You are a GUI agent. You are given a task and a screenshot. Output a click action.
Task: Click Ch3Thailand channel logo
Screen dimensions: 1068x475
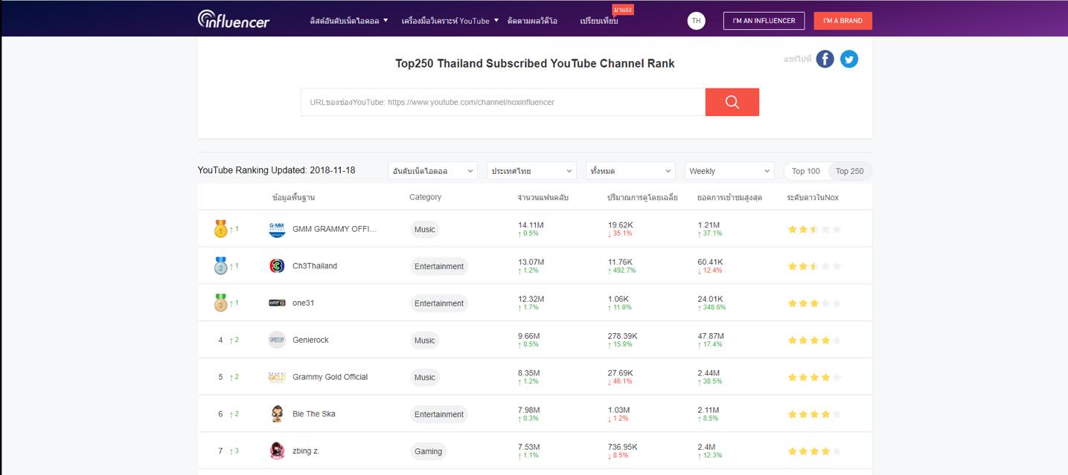click(x=277, y=266)
